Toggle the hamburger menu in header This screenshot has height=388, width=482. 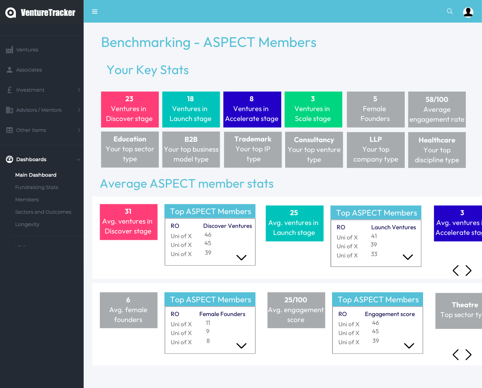[x=95, y=12]
